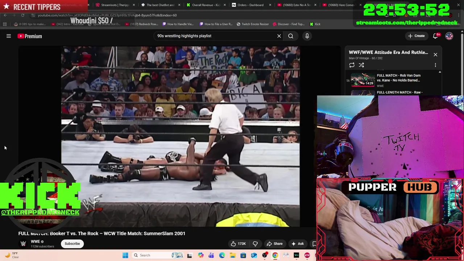Open the YouTube guide hamburger menu
464x261 pixels.
[9, 36]
